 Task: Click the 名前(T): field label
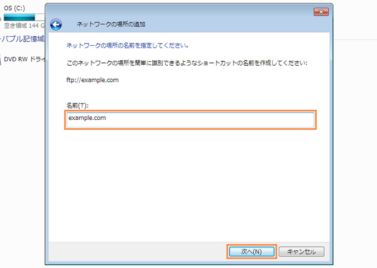point(78,105)
